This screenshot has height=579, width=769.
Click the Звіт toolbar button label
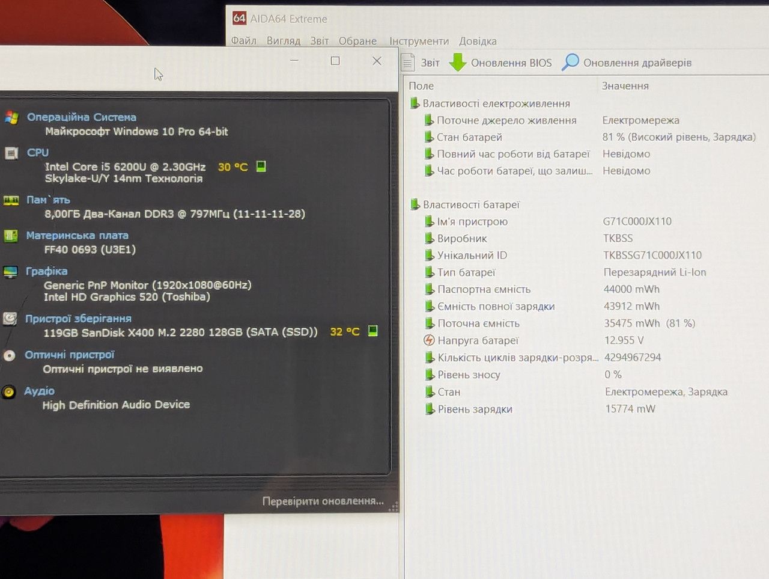pyautogui.click(x=430, y=63)
